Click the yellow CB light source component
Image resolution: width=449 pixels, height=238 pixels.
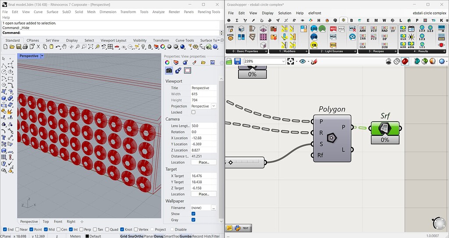[x=314, y=45]
